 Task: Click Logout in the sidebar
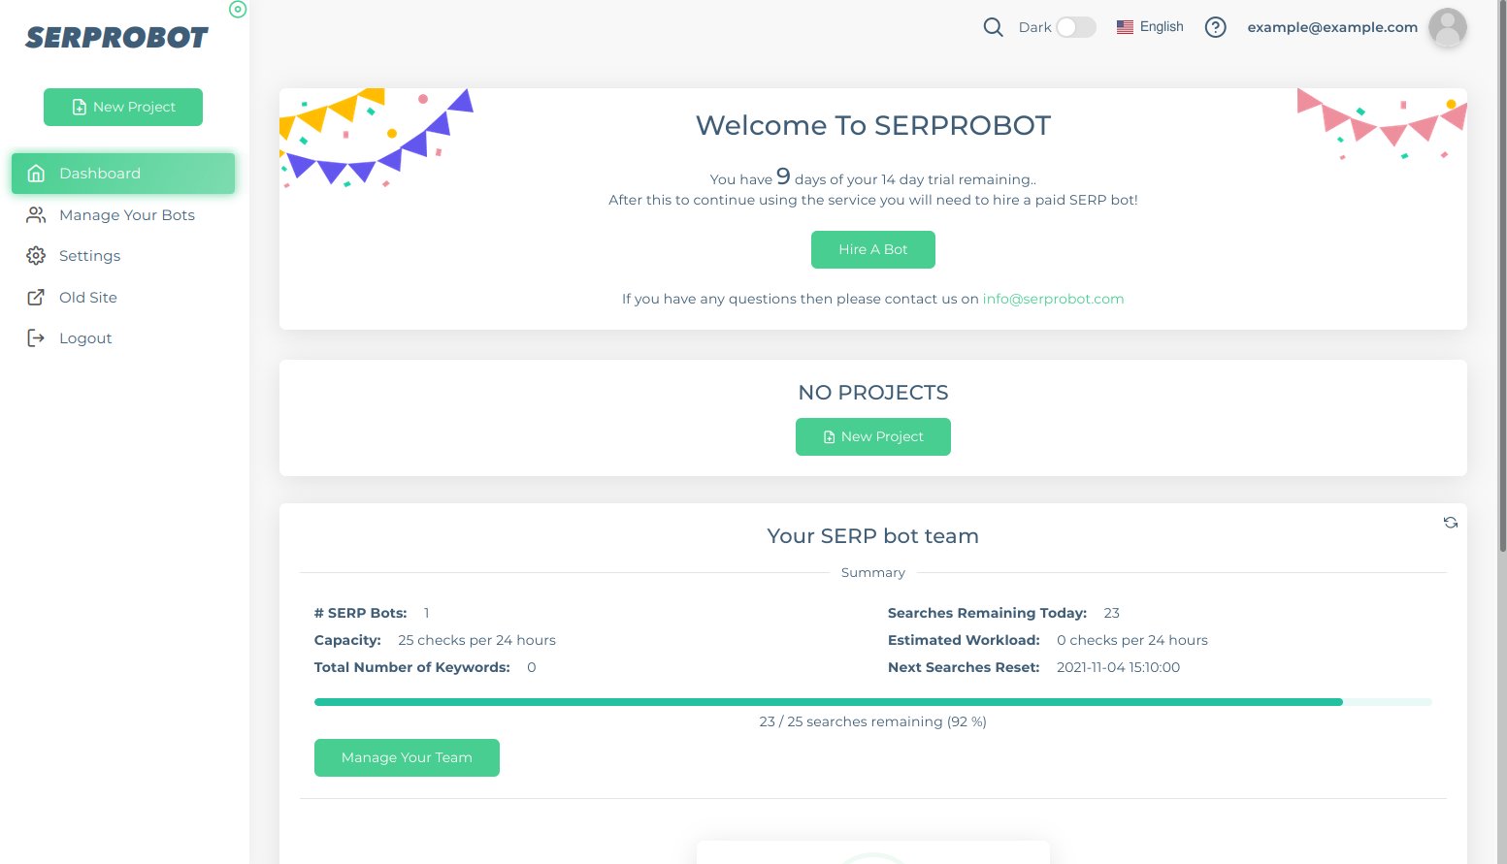pyautogui.click(x=123, y=338)
